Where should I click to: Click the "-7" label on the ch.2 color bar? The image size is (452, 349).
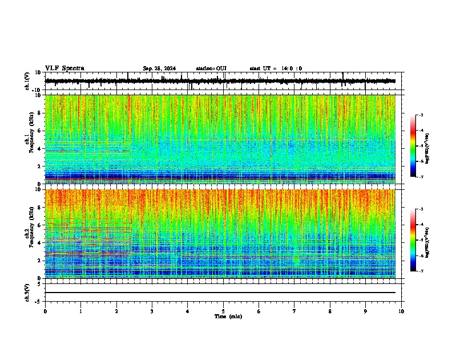tap(421, 271)
